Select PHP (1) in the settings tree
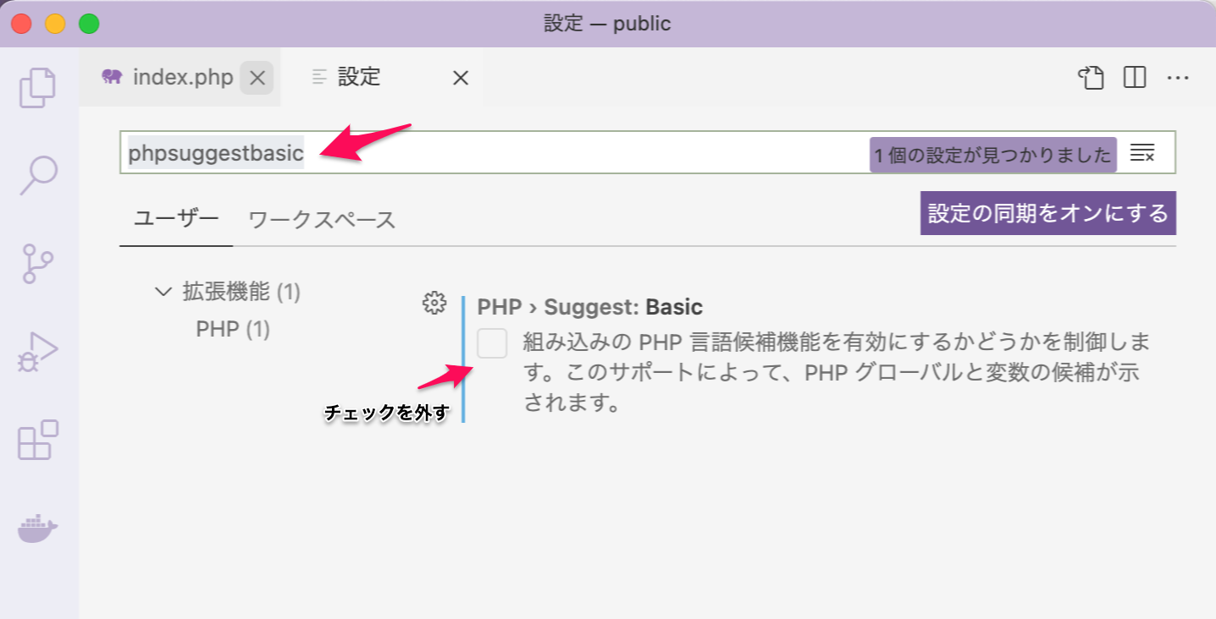 233,329
